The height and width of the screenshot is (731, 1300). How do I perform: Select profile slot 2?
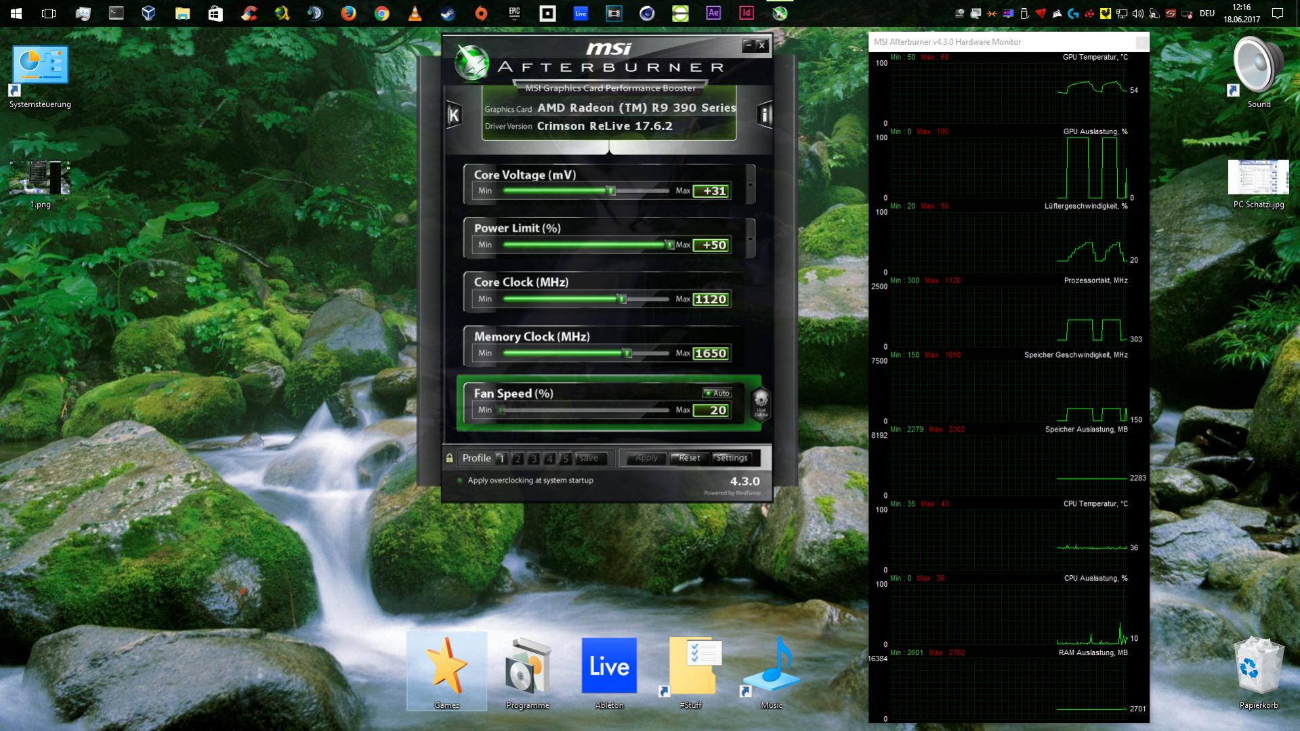coord(518,459)
